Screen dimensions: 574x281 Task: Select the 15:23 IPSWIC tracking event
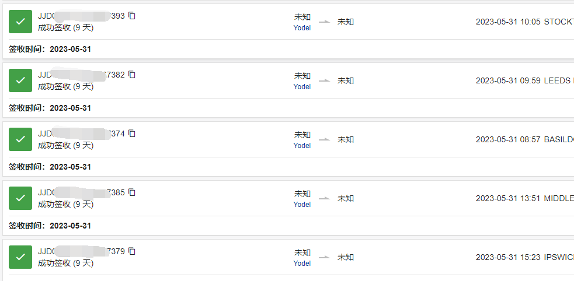point(524,257)
